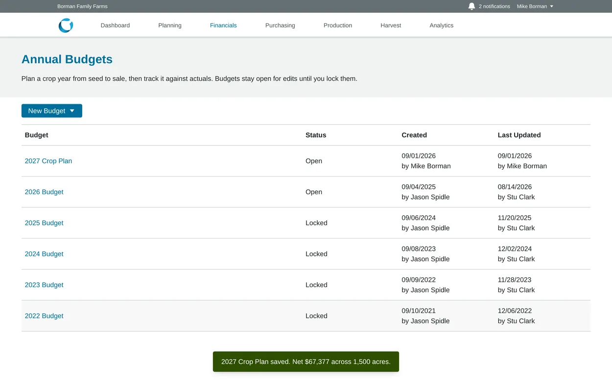Switch to the Purchasing section
Viewport: 612px width, 382px height.
(x=280, y=25)
